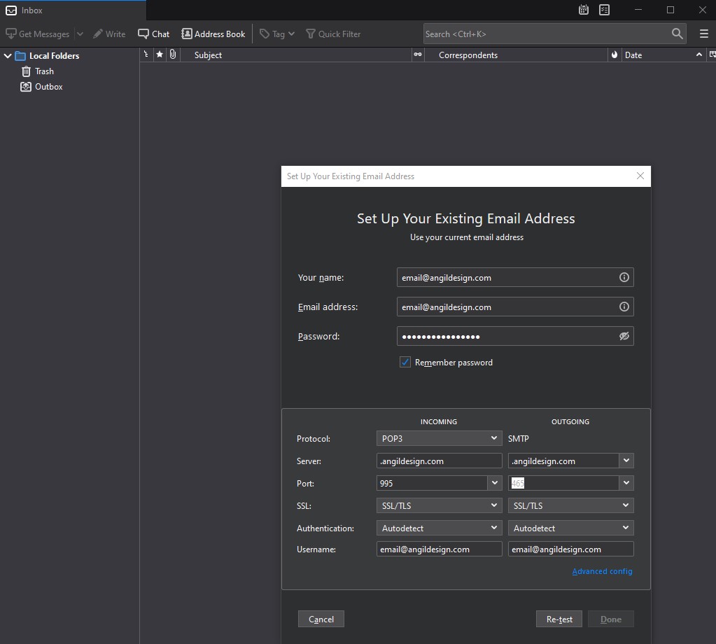Viewport: 716px width, 644px height.
Task: Click the Re-test button
Action: pyautogui.click(x=559, y=619)
